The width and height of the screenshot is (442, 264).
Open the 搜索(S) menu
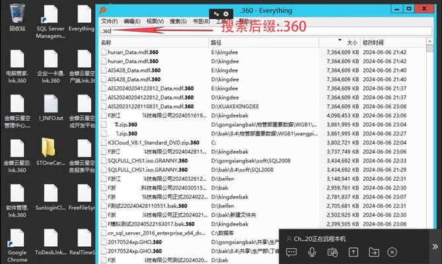click(x=178, y=21)
